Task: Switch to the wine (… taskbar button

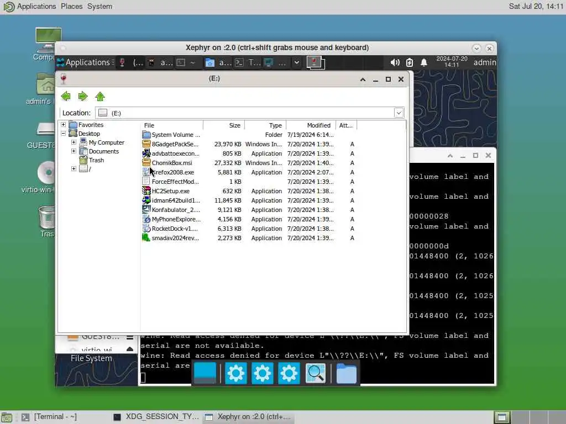Action: pyautogui.click(x=131, y=62)
